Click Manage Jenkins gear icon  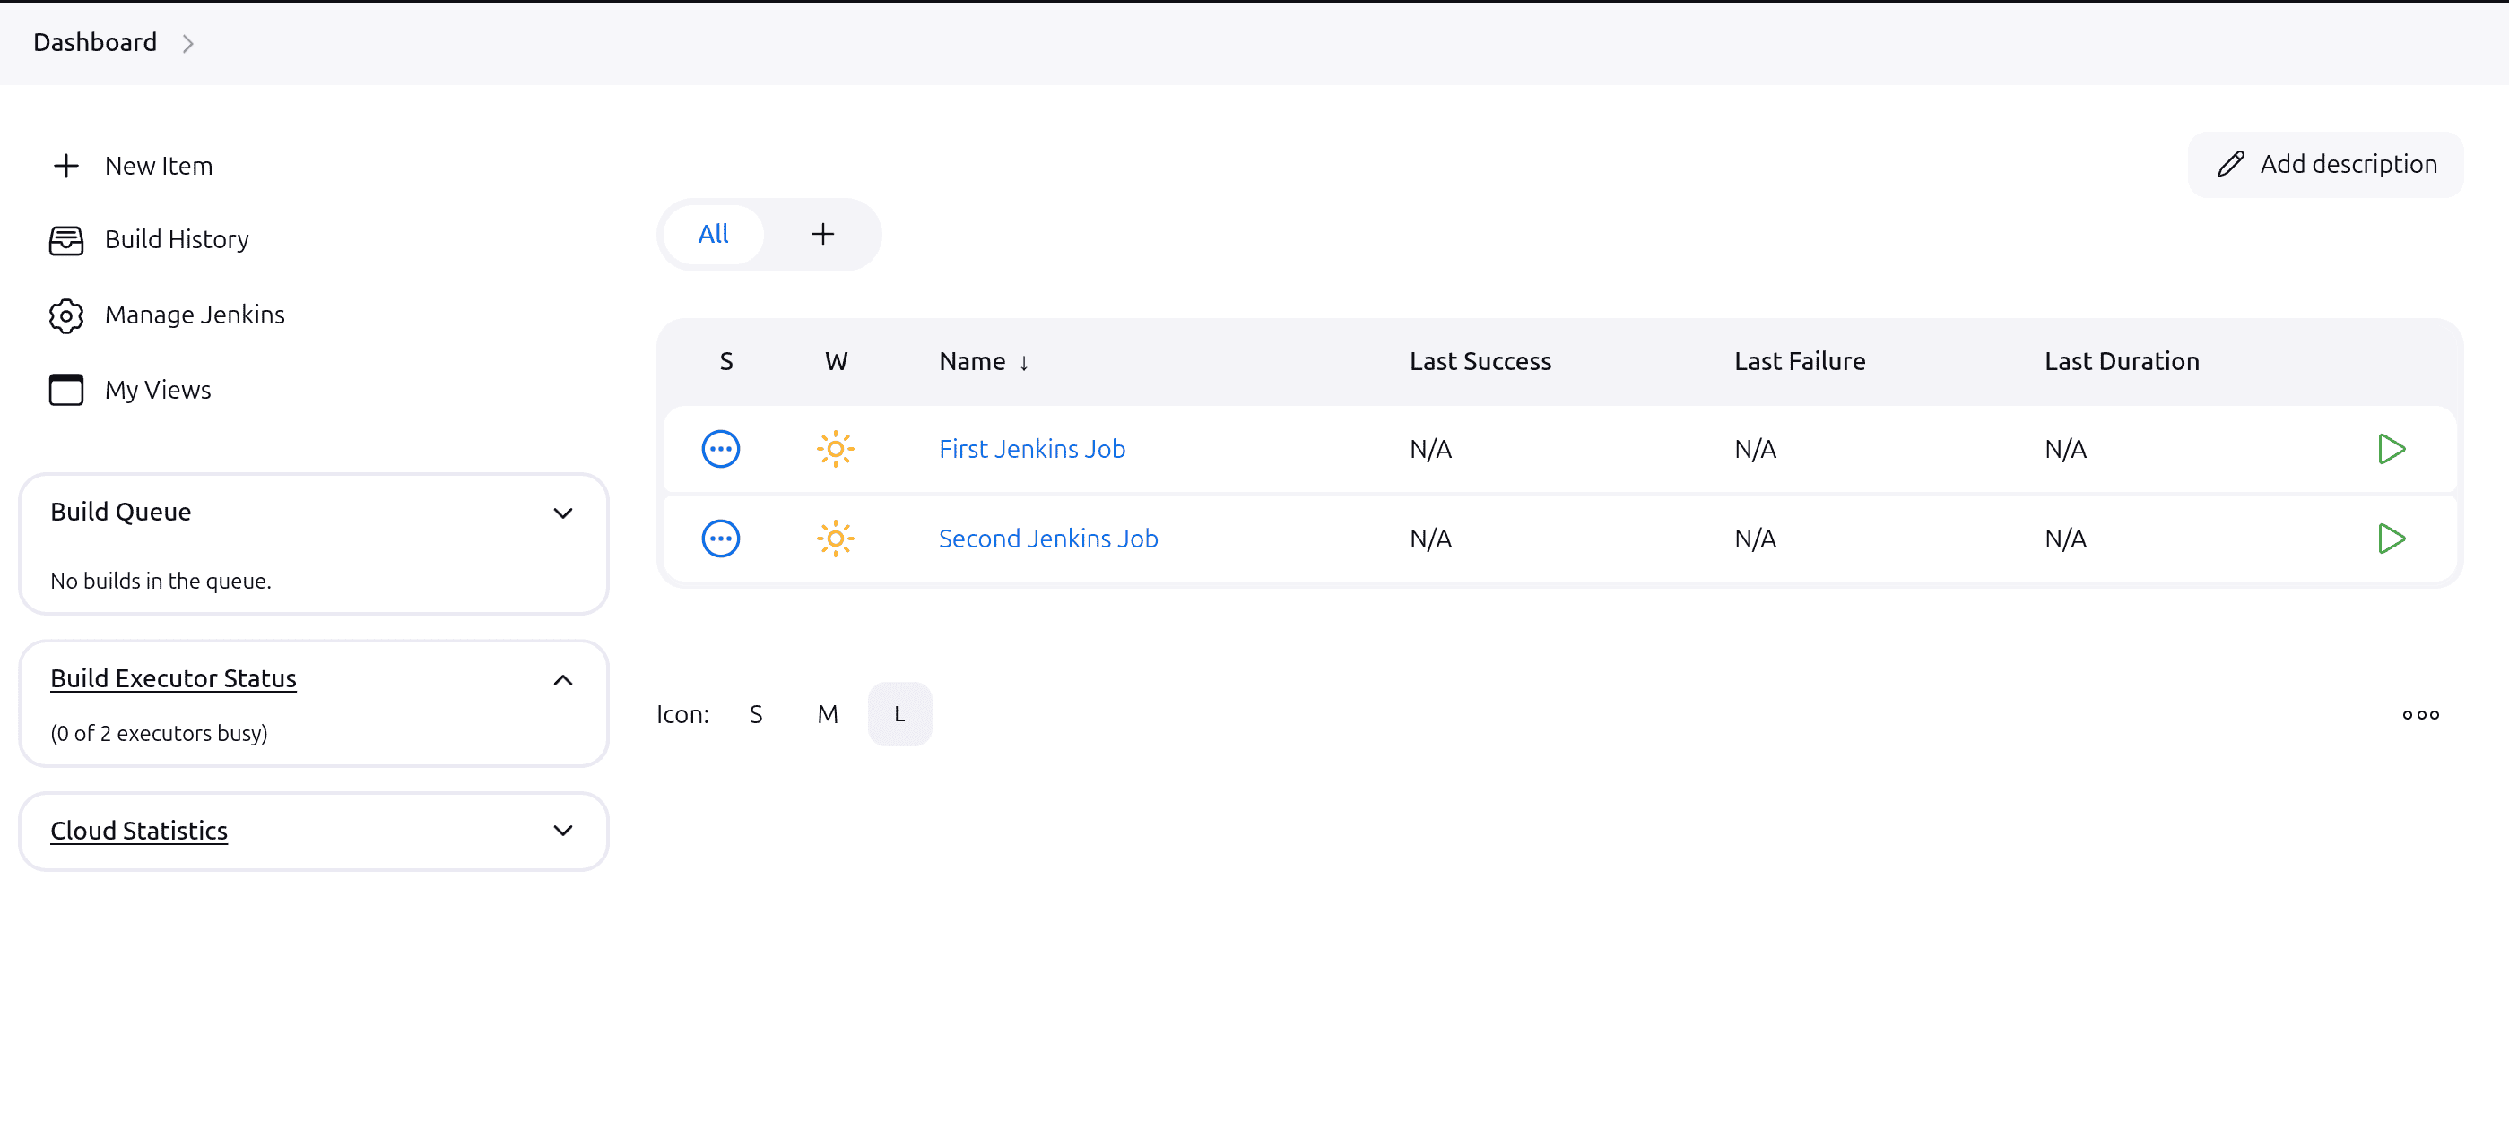coord(65,315)
